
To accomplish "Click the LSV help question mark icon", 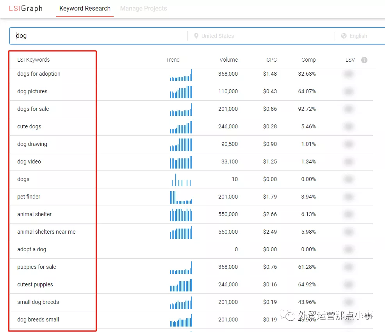I will pyautogui.click(x=364, y=60).
